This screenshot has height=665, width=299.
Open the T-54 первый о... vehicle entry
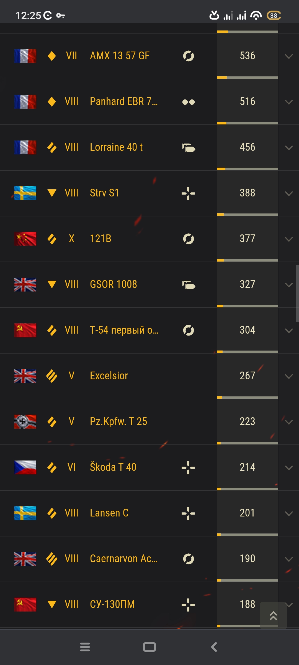tap(124, 330)
